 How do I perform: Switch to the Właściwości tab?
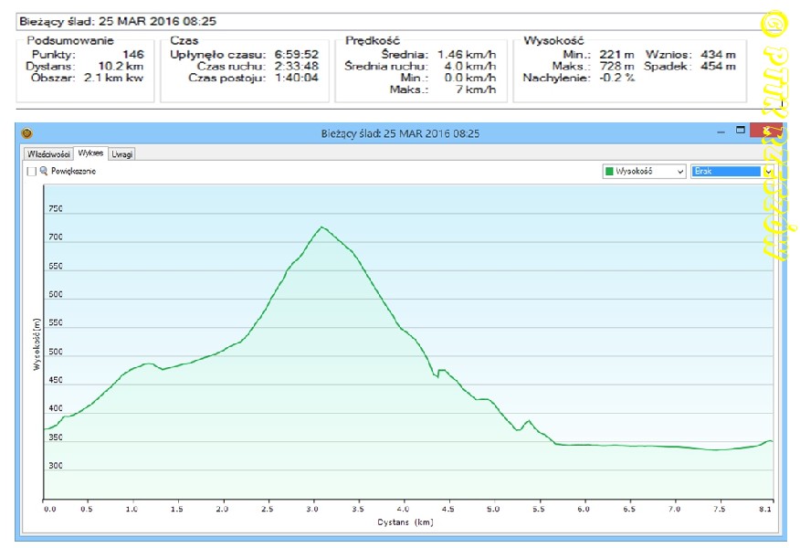point(49,153)
